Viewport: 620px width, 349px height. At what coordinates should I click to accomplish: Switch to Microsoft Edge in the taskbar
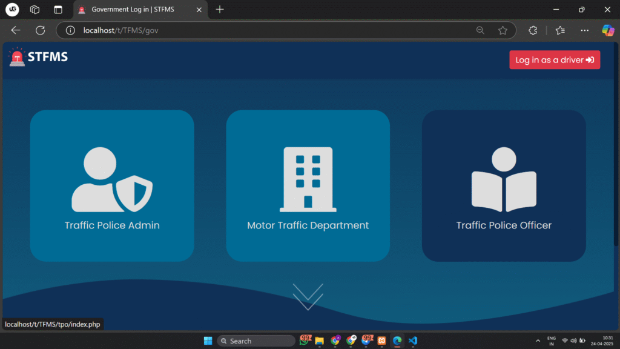tap(397, 341)
